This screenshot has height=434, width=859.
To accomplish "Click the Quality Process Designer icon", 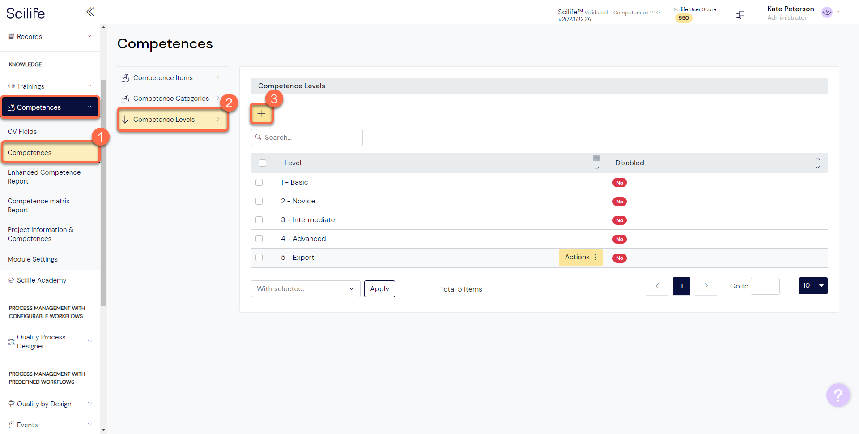I will (x=11, y=342).
